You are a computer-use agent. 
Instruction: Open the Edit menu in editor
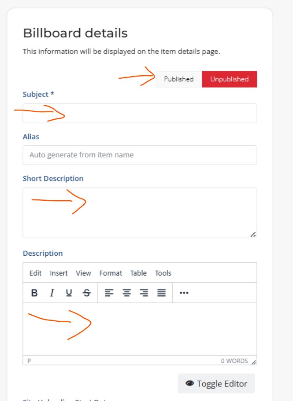(x=35, y=273)
